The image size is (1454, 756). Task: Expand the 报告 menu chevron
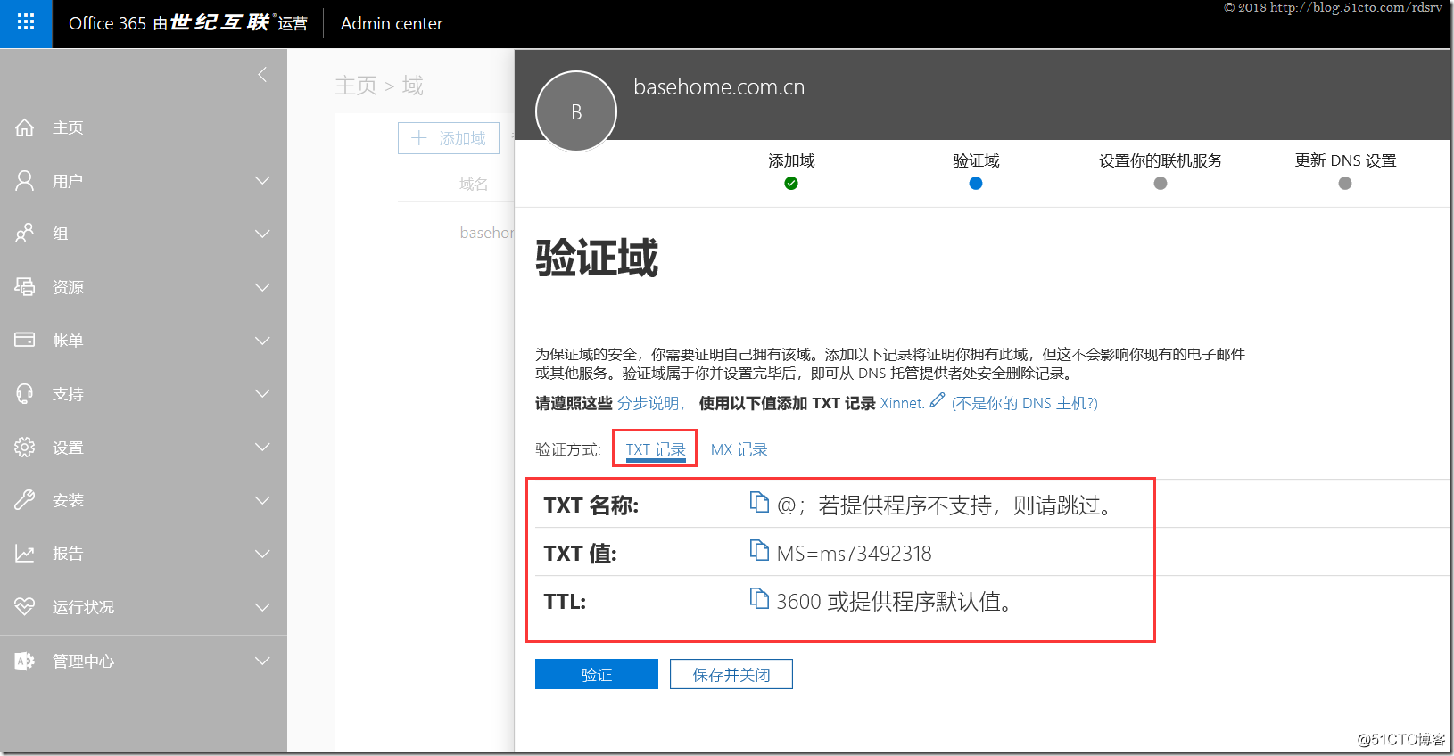point(262,554)
